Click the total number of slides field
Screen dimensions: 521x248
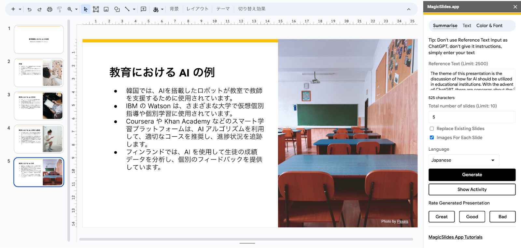tap(472, 117)
